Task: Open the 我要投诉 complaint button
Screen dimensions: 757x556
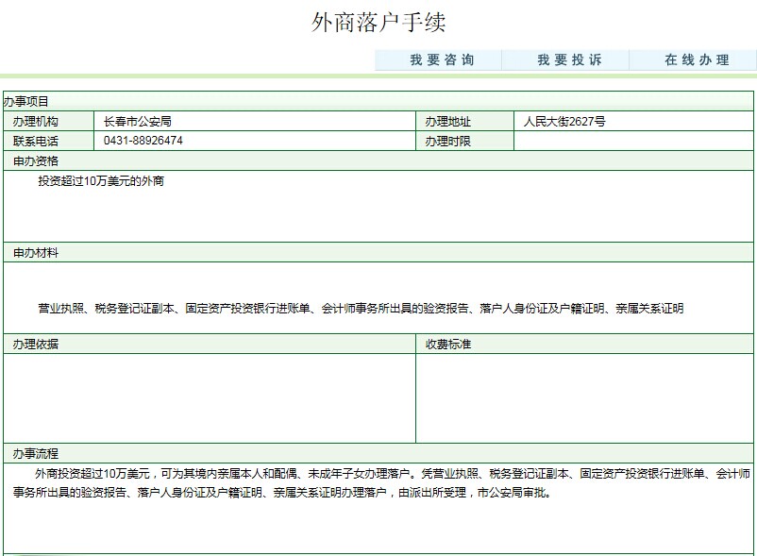Action: point(565,59)
